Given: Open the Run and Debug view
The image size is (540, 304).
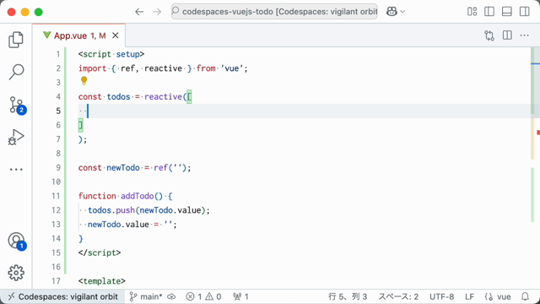Looking at the screenshot, I should click(16, 137).
